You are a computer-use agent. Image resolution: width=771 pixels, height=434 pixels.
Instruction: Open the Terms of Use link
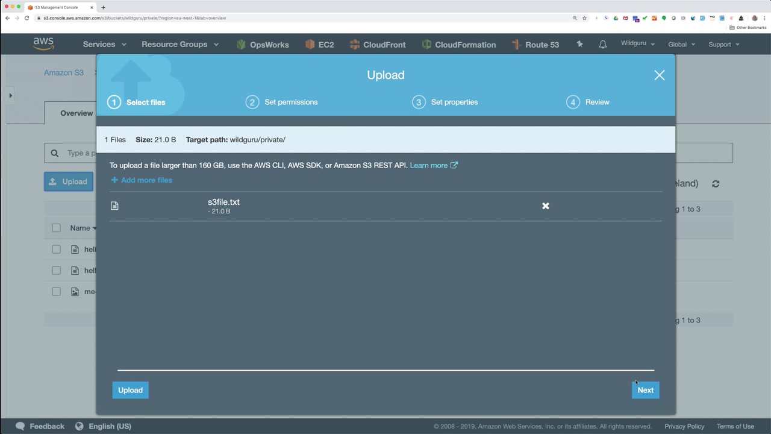[735, 426]
